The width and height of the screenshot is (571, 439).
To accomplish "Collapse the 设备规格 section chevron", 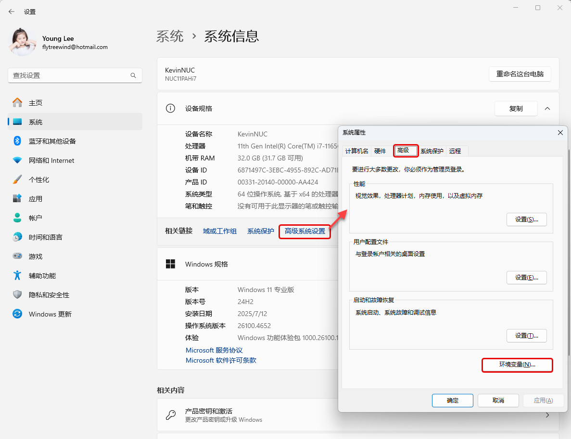I will [x=547, y=109].
